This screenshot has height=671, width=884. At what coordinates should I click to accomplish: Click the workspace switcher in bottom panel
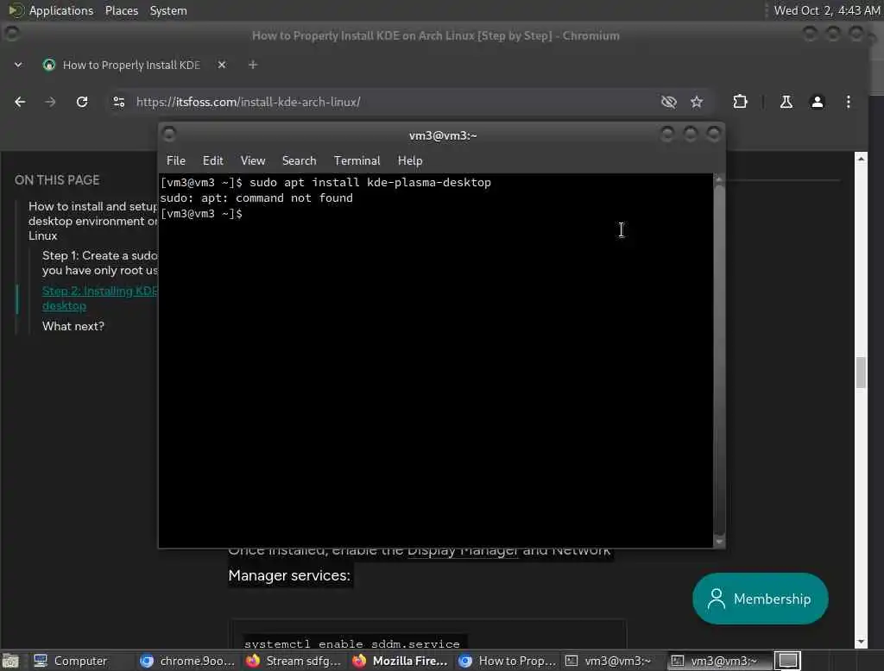coord(787,661)
